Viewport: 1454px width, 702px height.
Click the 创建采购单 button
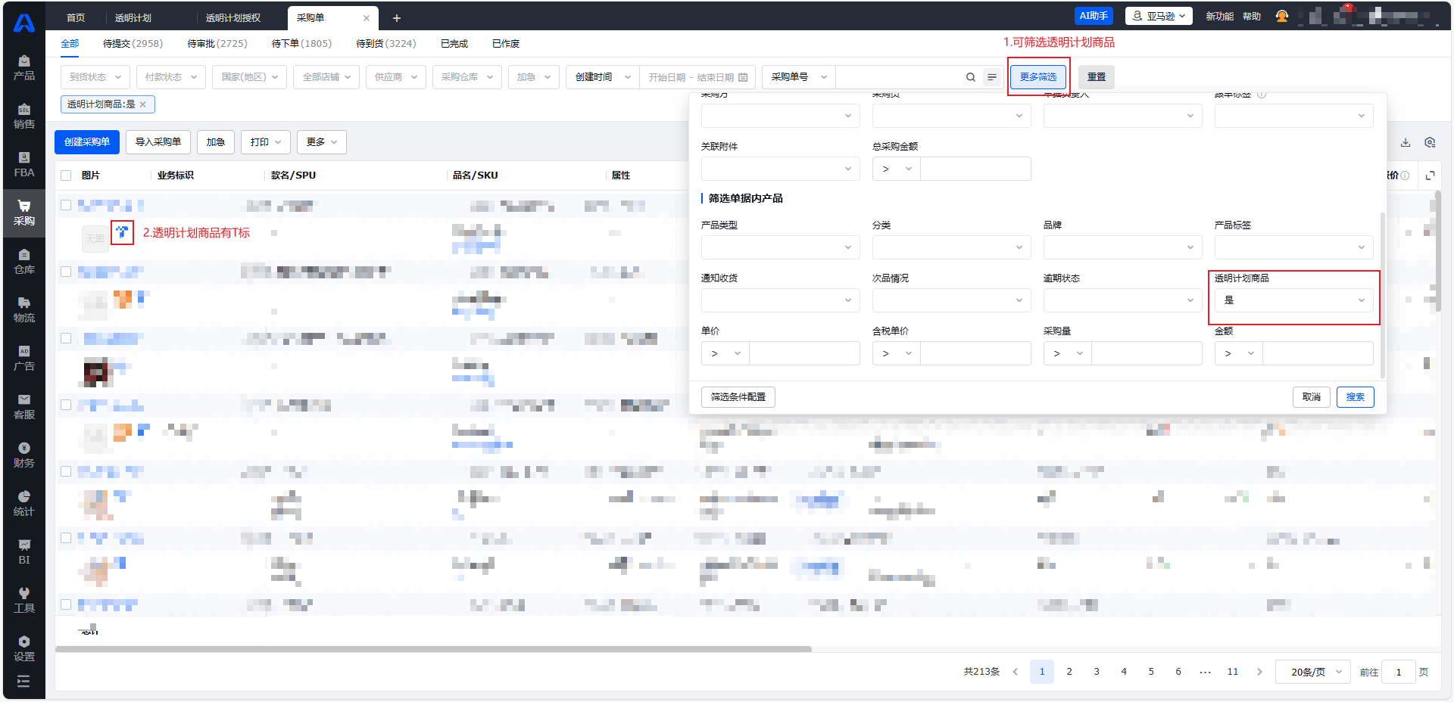(86, 142)
